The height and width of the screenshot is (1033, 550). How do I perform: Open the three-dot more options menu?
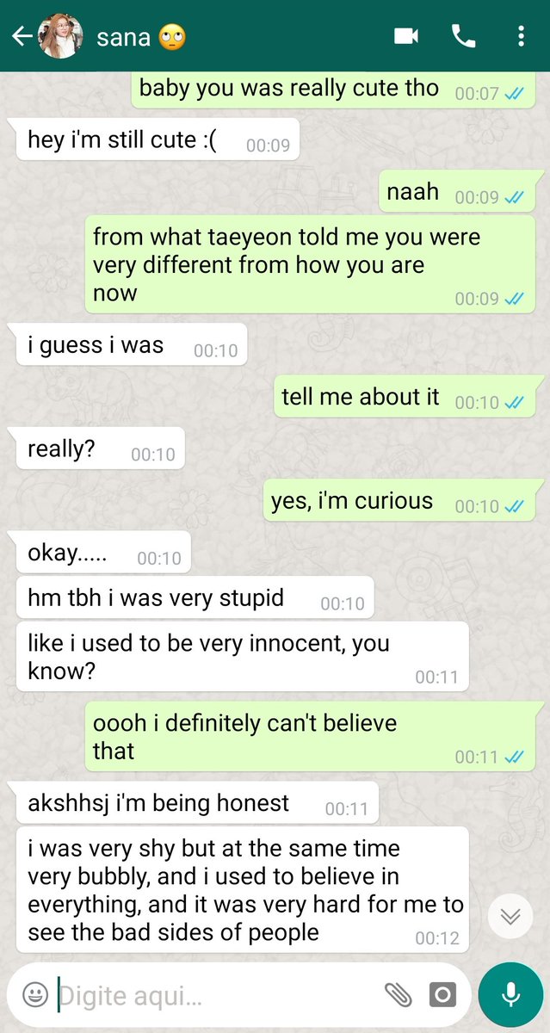coord(521,35)
